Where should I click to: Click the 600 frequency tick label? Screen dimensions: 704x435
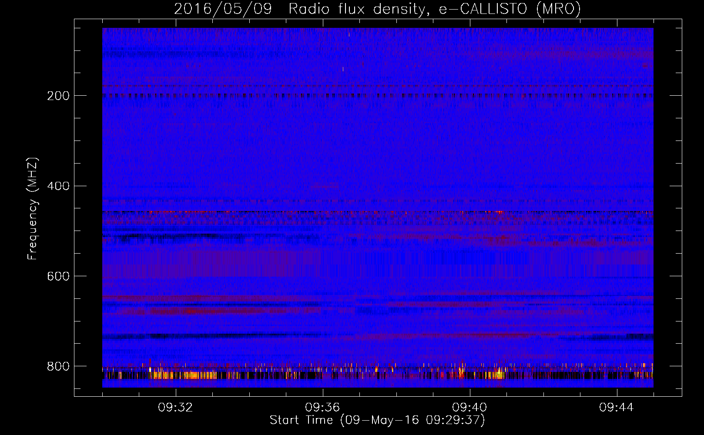tap(58, 276)
